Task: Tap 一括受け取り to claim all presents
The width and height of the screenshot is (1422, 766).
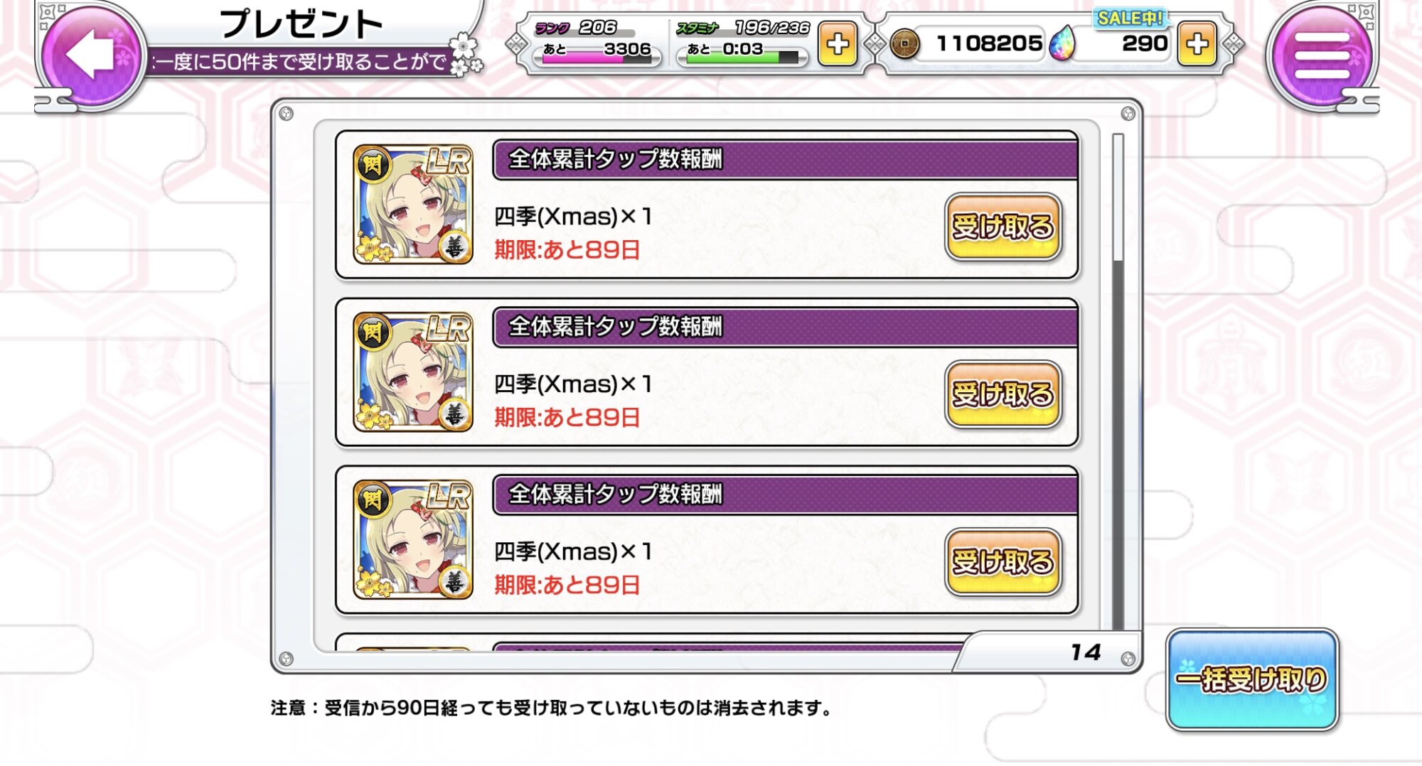Action: [x=1251, y=679]
